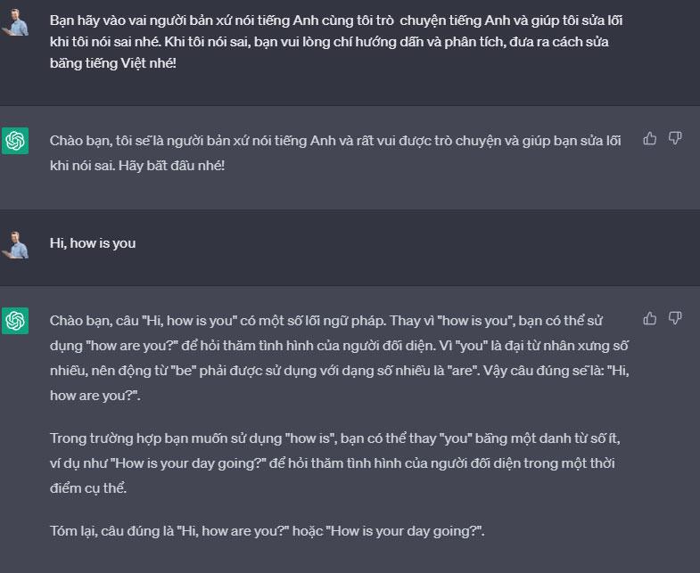Click the line "bằng tiếng Việt nhé!"
This screenshot has width=700, height=573.
[x=113, y=63]
